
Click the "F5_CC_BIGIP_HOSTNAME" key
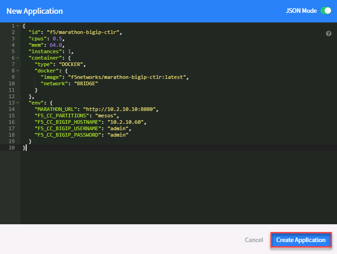67,122
